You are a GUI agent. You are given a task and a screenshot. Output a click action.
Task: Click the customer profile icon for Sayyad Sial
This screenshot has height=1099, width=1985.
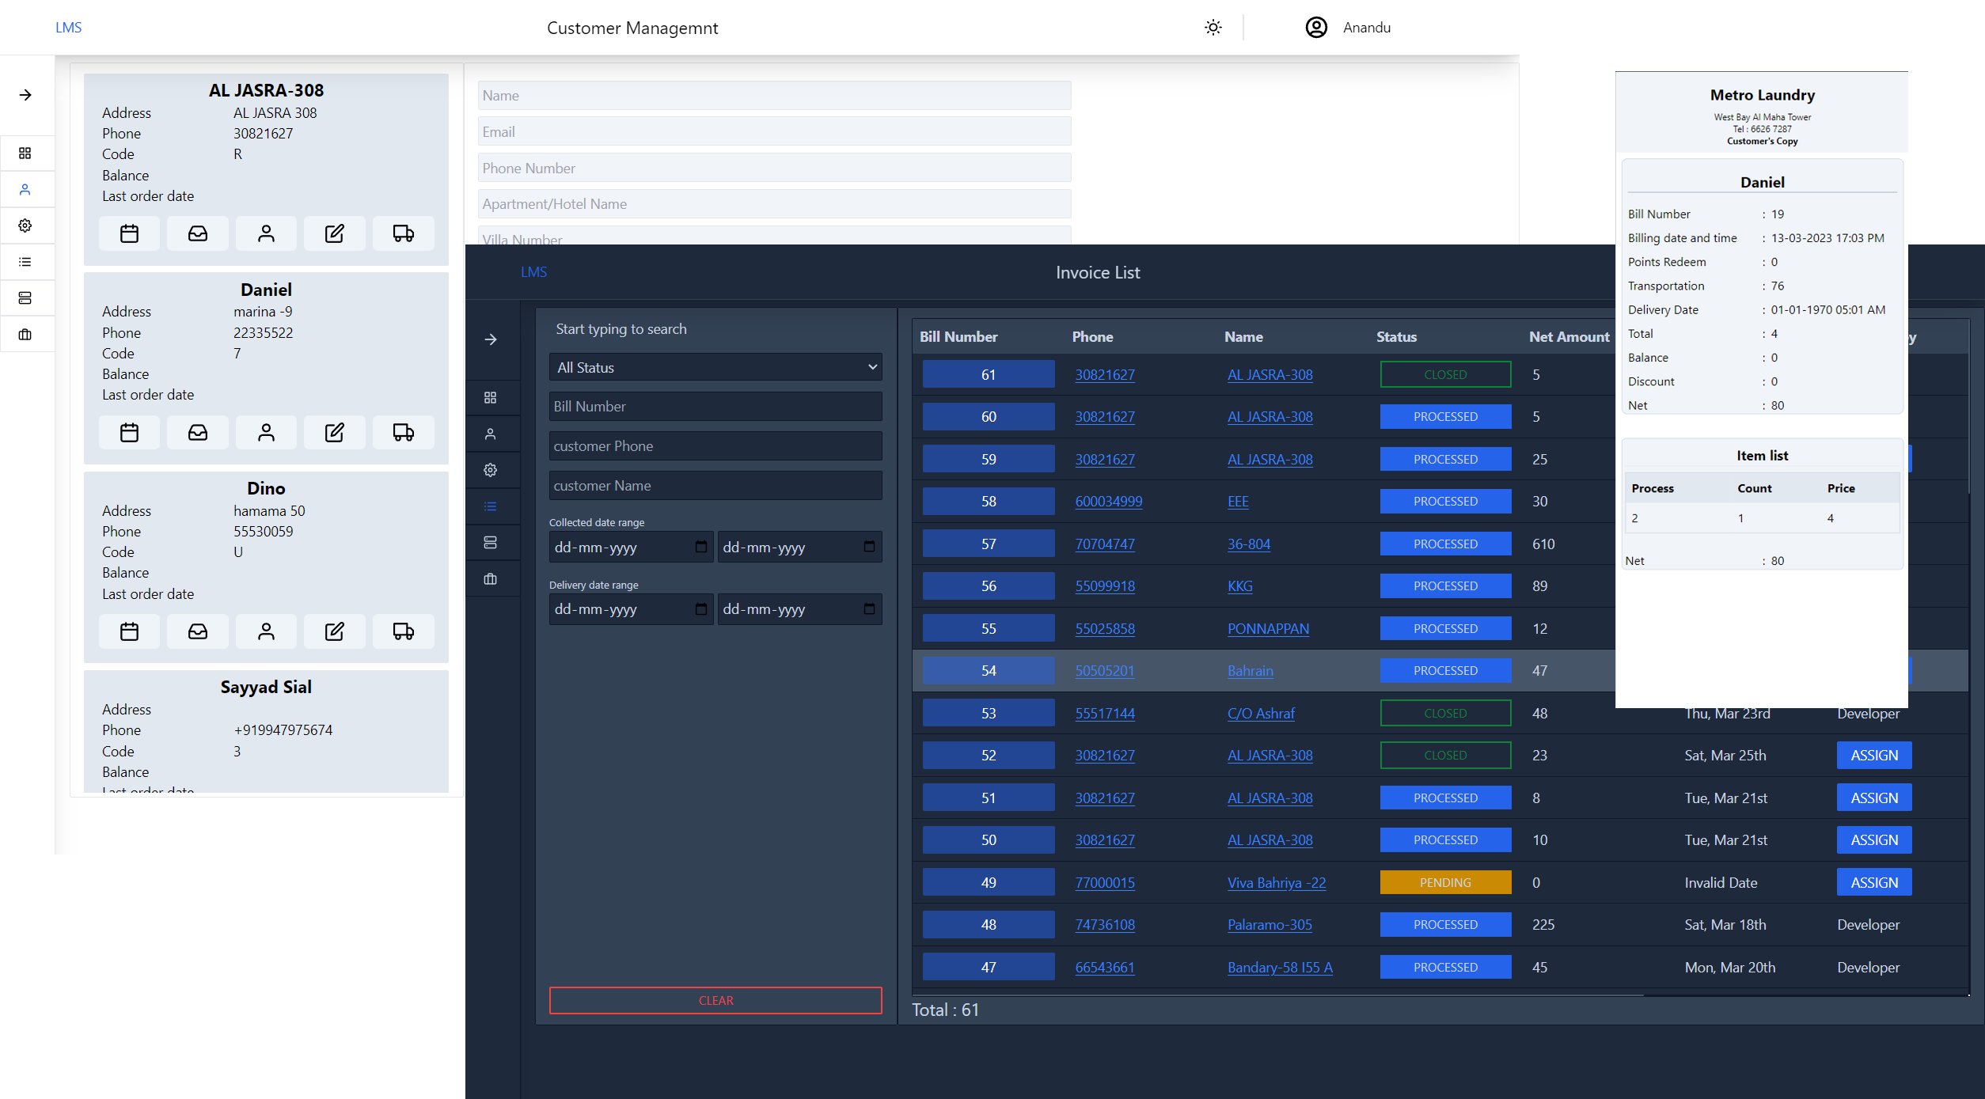pyautogui.click(x=265, y=830)
